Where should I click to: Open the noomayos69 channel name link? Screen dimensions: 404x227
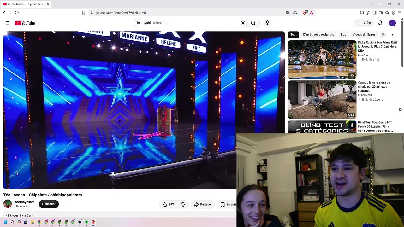(24, 202)
